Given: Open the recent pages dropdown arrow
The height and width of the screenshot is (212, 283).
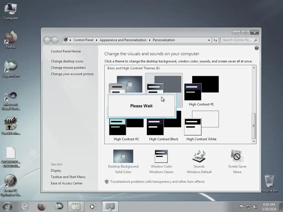Looking at the screenshot, I should coord(60,40).
